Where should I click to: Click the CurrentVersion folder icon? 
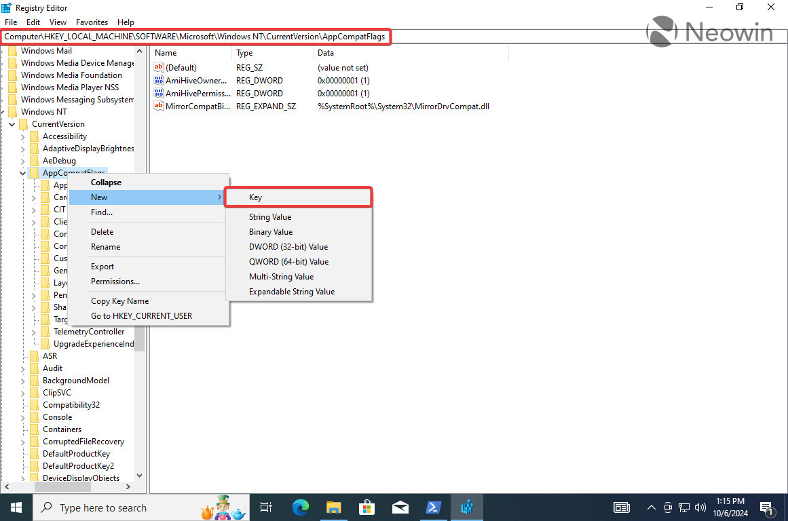[x=24, y=124]
